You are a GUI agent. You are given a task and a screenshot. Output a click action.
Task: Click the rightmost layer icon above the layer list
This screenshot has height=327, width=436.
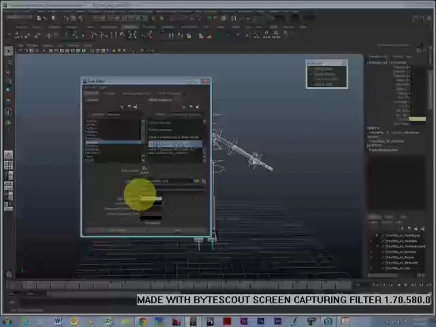coord(422,228)
